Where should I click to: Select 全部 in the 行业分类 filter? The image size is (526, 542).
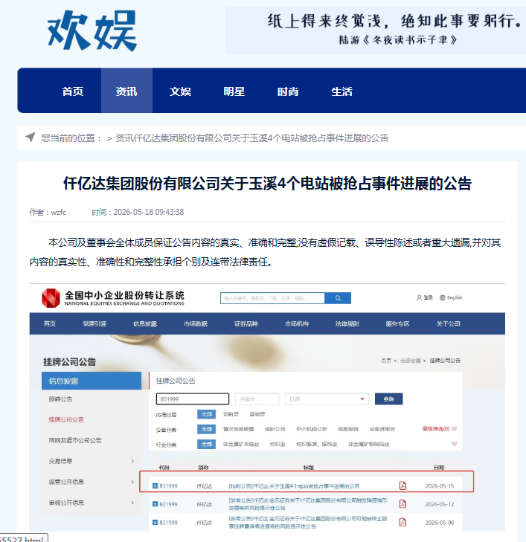pos(207,444)
